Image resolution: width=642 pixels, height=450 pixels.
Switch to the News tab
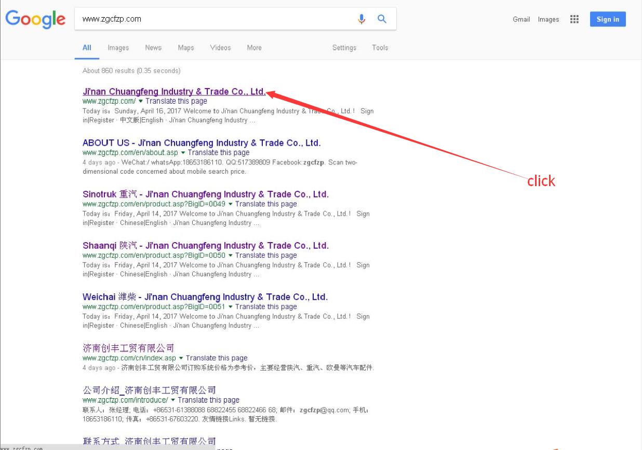click(153, 48)
